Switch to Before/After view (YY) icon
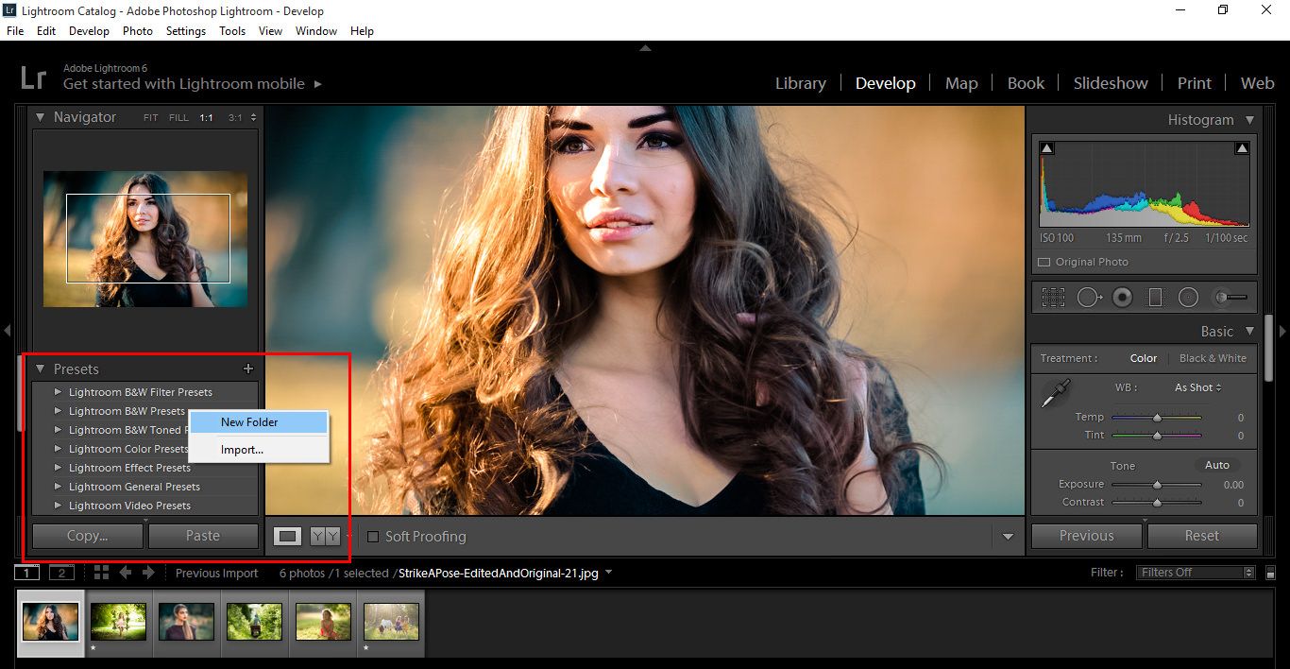This screenshot has height=669, width=1290. 325,536
